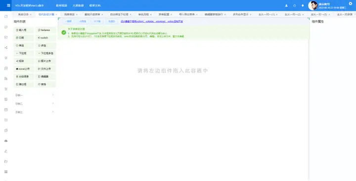This screenshot has height=181, width=356.
Task: Expand the 示例一 section
Action: (x=35, y=95)
